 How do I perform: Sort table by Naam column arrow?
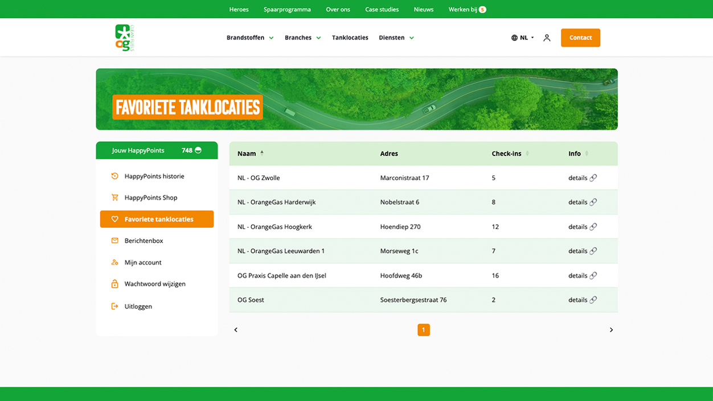[x=262, y=153]
